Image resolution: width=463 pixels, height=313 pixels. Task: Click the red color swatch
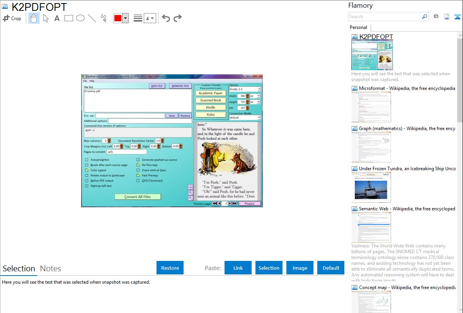point(118,18)
